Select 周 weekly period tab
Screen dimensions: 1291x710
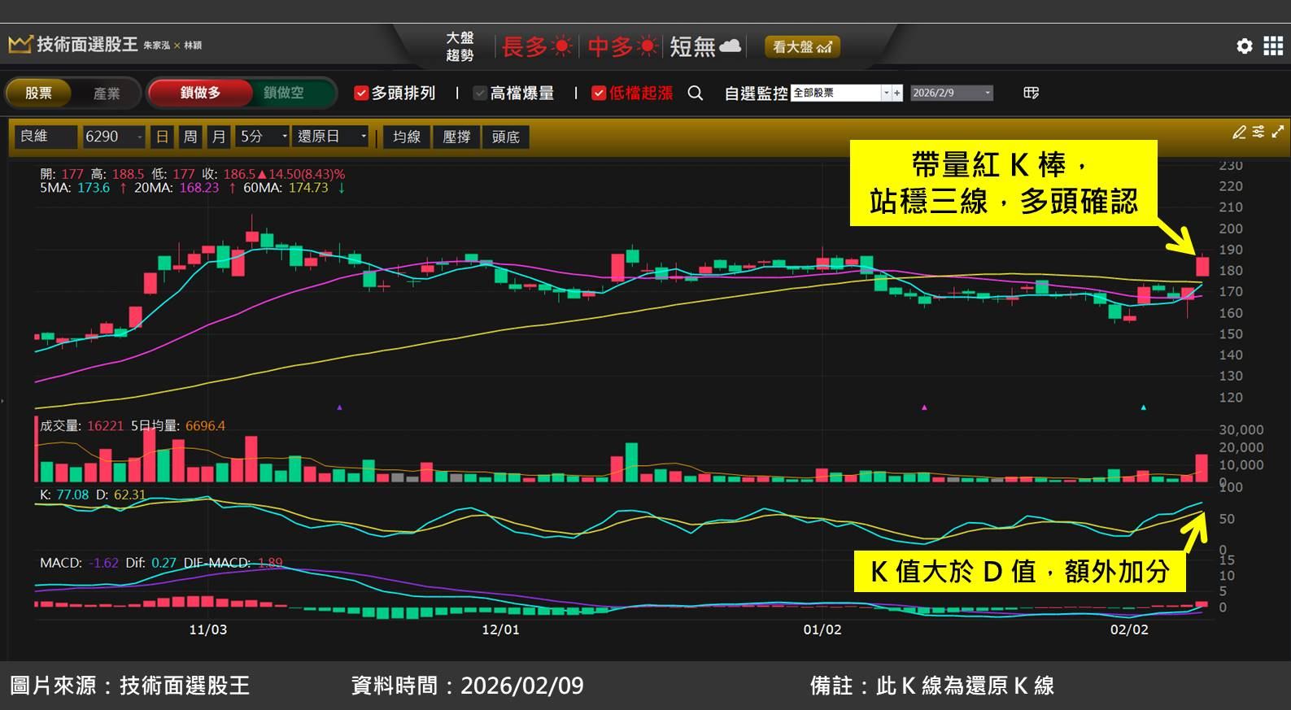[190, 137]
